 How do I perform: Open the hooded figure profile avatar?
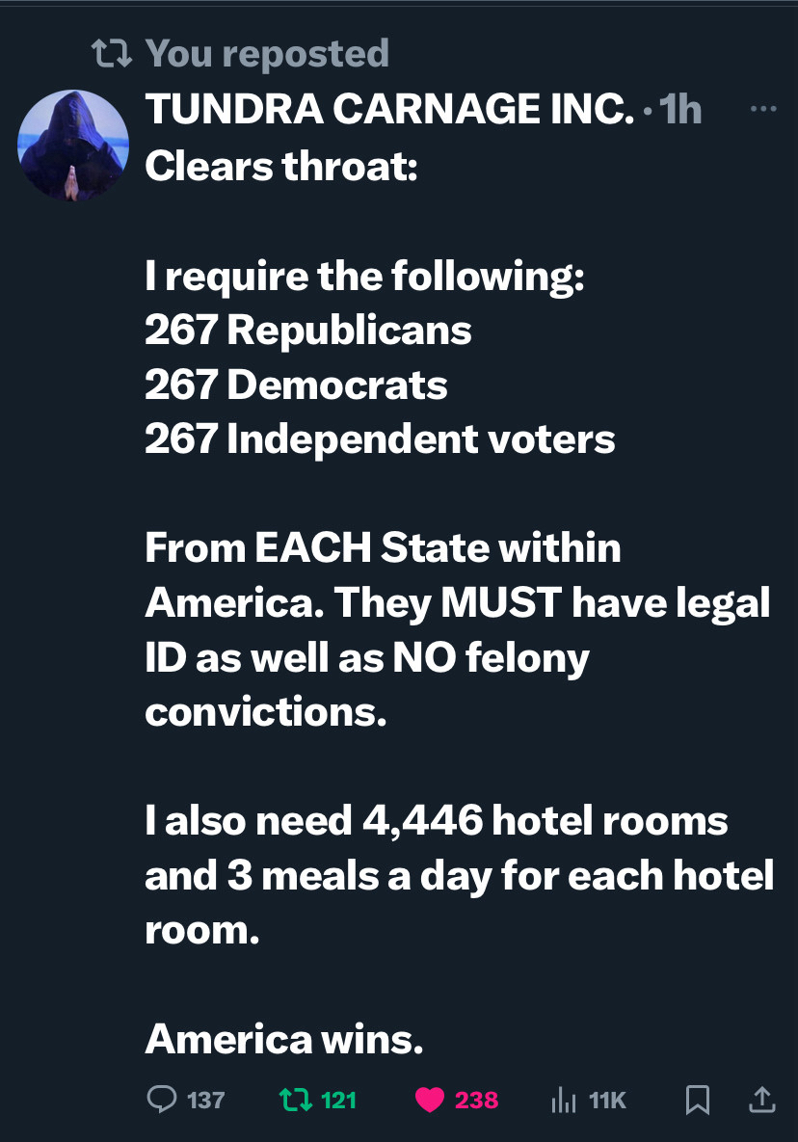(x=73, y=147)
